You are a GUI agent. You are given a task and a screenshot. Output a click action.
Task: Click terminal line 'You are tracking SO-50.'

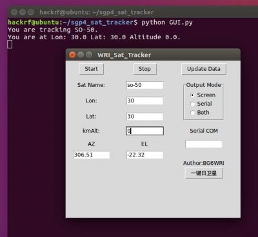coord(53,30)
